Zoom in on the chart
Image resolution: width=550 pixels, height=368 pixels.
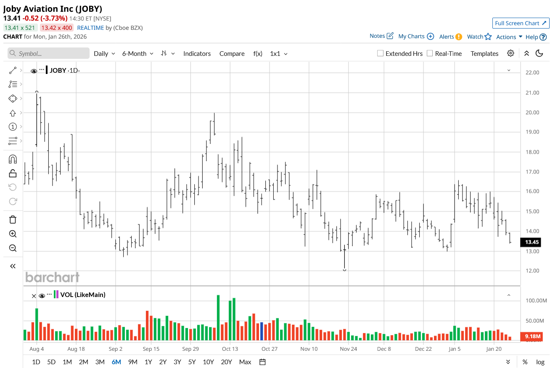(x=13, y=234)
